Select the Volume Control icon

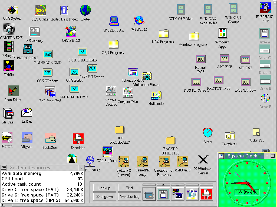click(111, 91)
